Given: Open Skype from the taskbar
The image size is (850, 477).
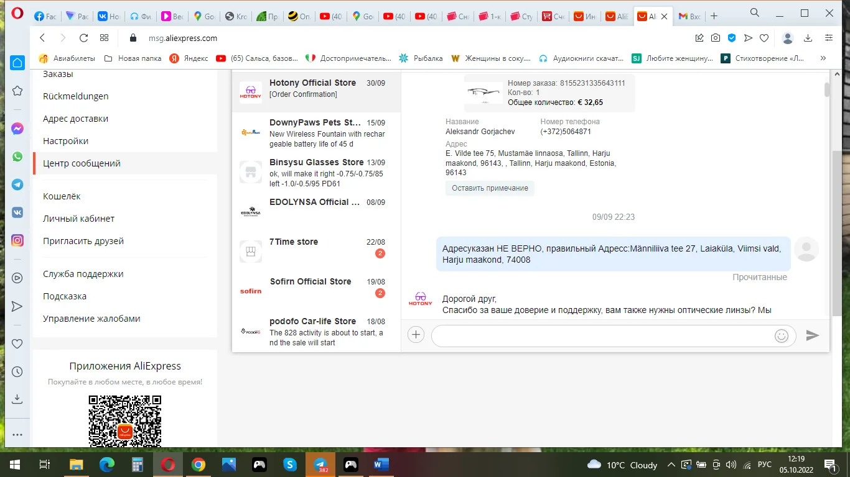Looking at the screenshot, I should click(290, 465).
